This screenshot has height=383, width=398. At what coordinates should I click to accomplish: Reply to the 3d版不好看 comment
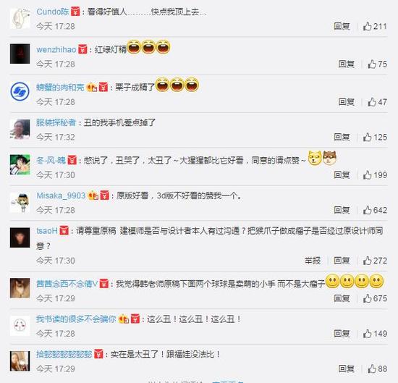coord(342,210)
